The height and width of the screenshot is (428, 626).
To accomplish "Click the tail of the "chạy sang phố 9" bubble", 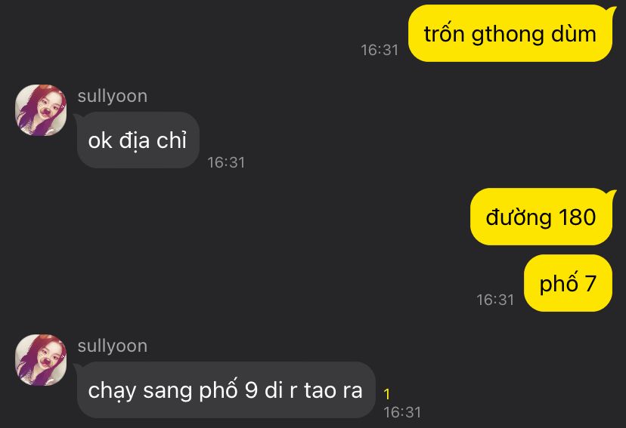I will 79,366.
